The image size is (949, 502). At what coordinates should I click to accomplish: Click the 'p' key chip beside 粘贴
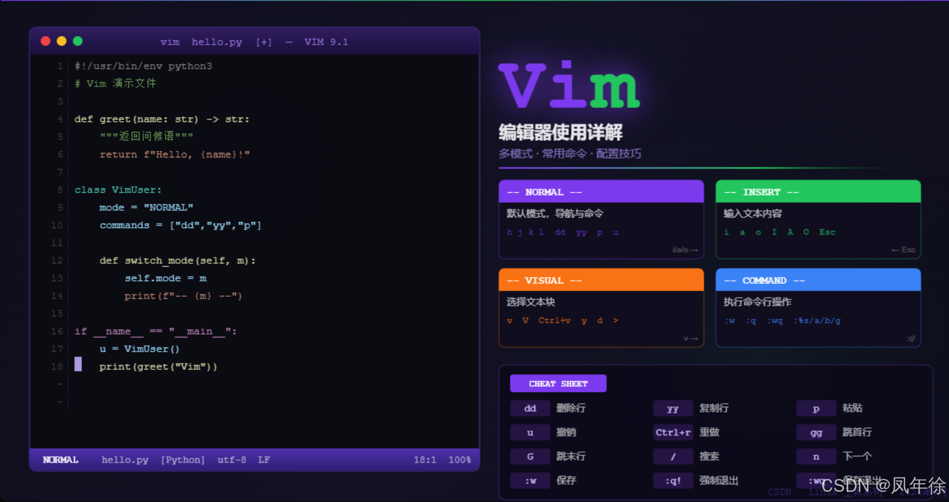click(816, 408)
